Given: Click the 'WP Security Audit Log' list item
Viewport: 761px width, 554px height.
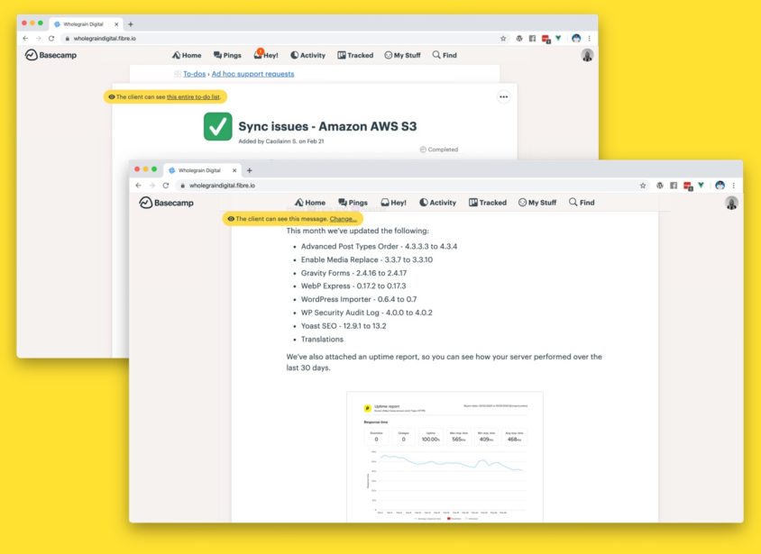Looking at the screenshot, I should pos(366,313).
